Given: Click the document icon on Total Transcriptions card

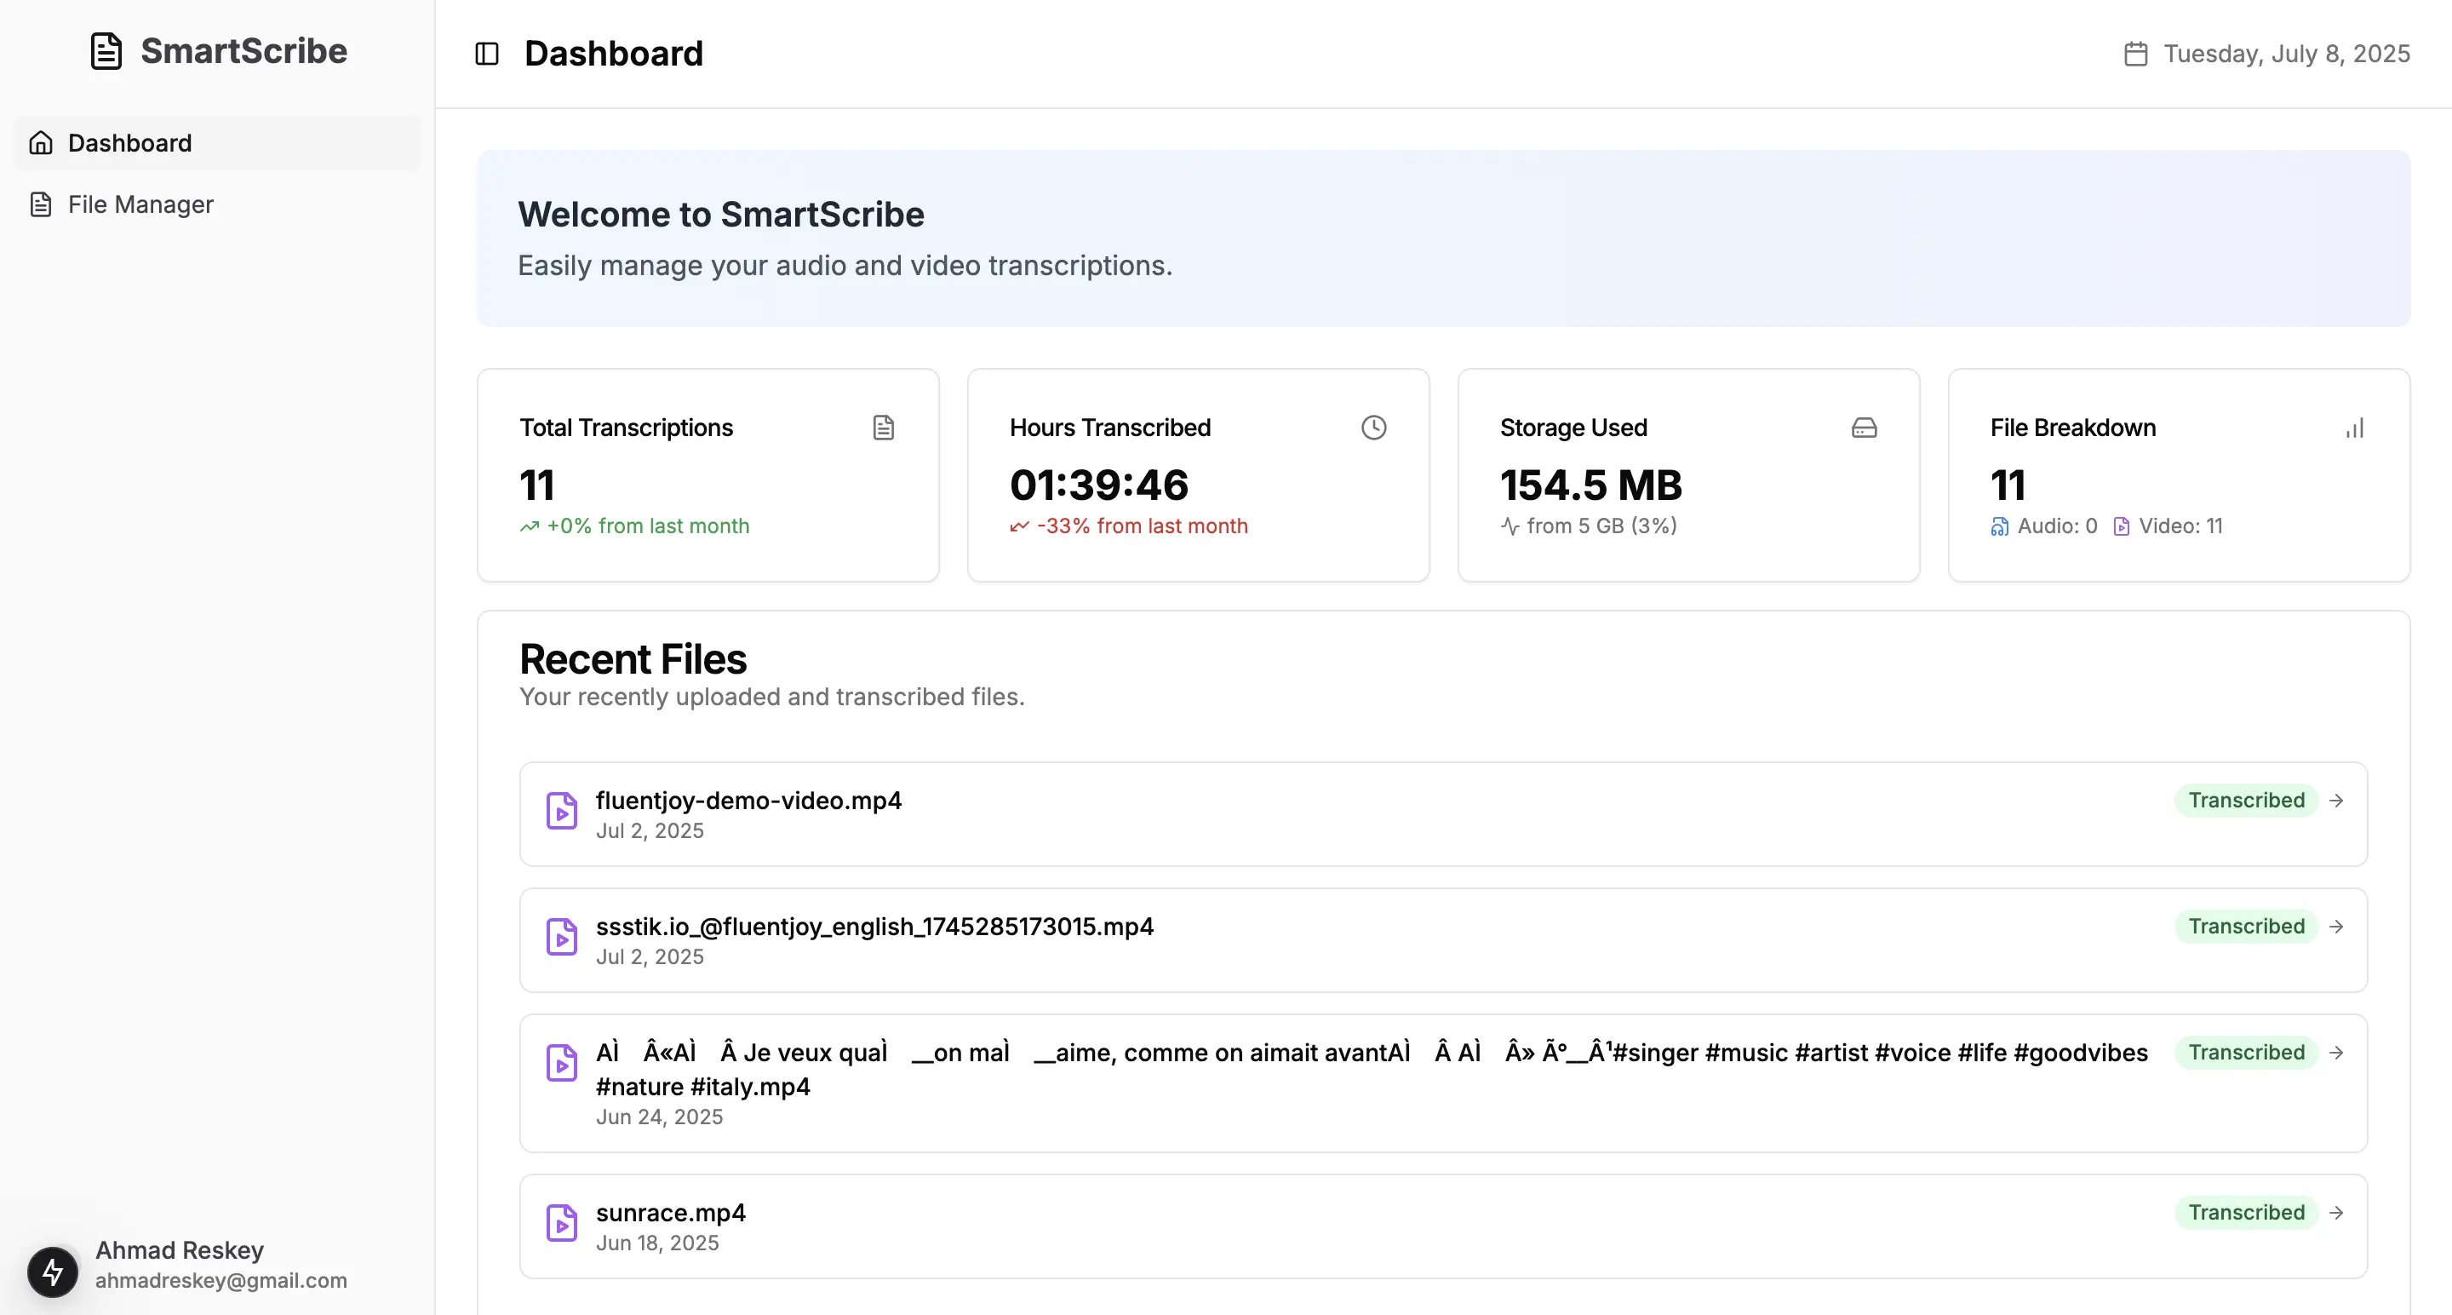Looking at the screenshot, I should pos(884,428).
